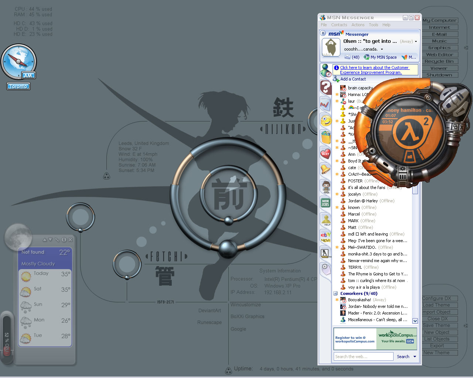Select contact Jordan @ Harley

point(371,201)
